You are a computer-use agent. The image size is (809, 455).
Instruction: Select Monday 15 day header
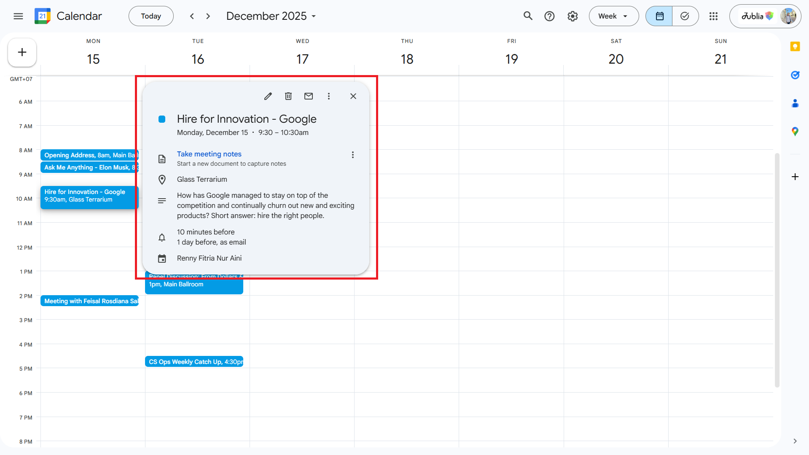pyautogui.click(x=93, y=59)
